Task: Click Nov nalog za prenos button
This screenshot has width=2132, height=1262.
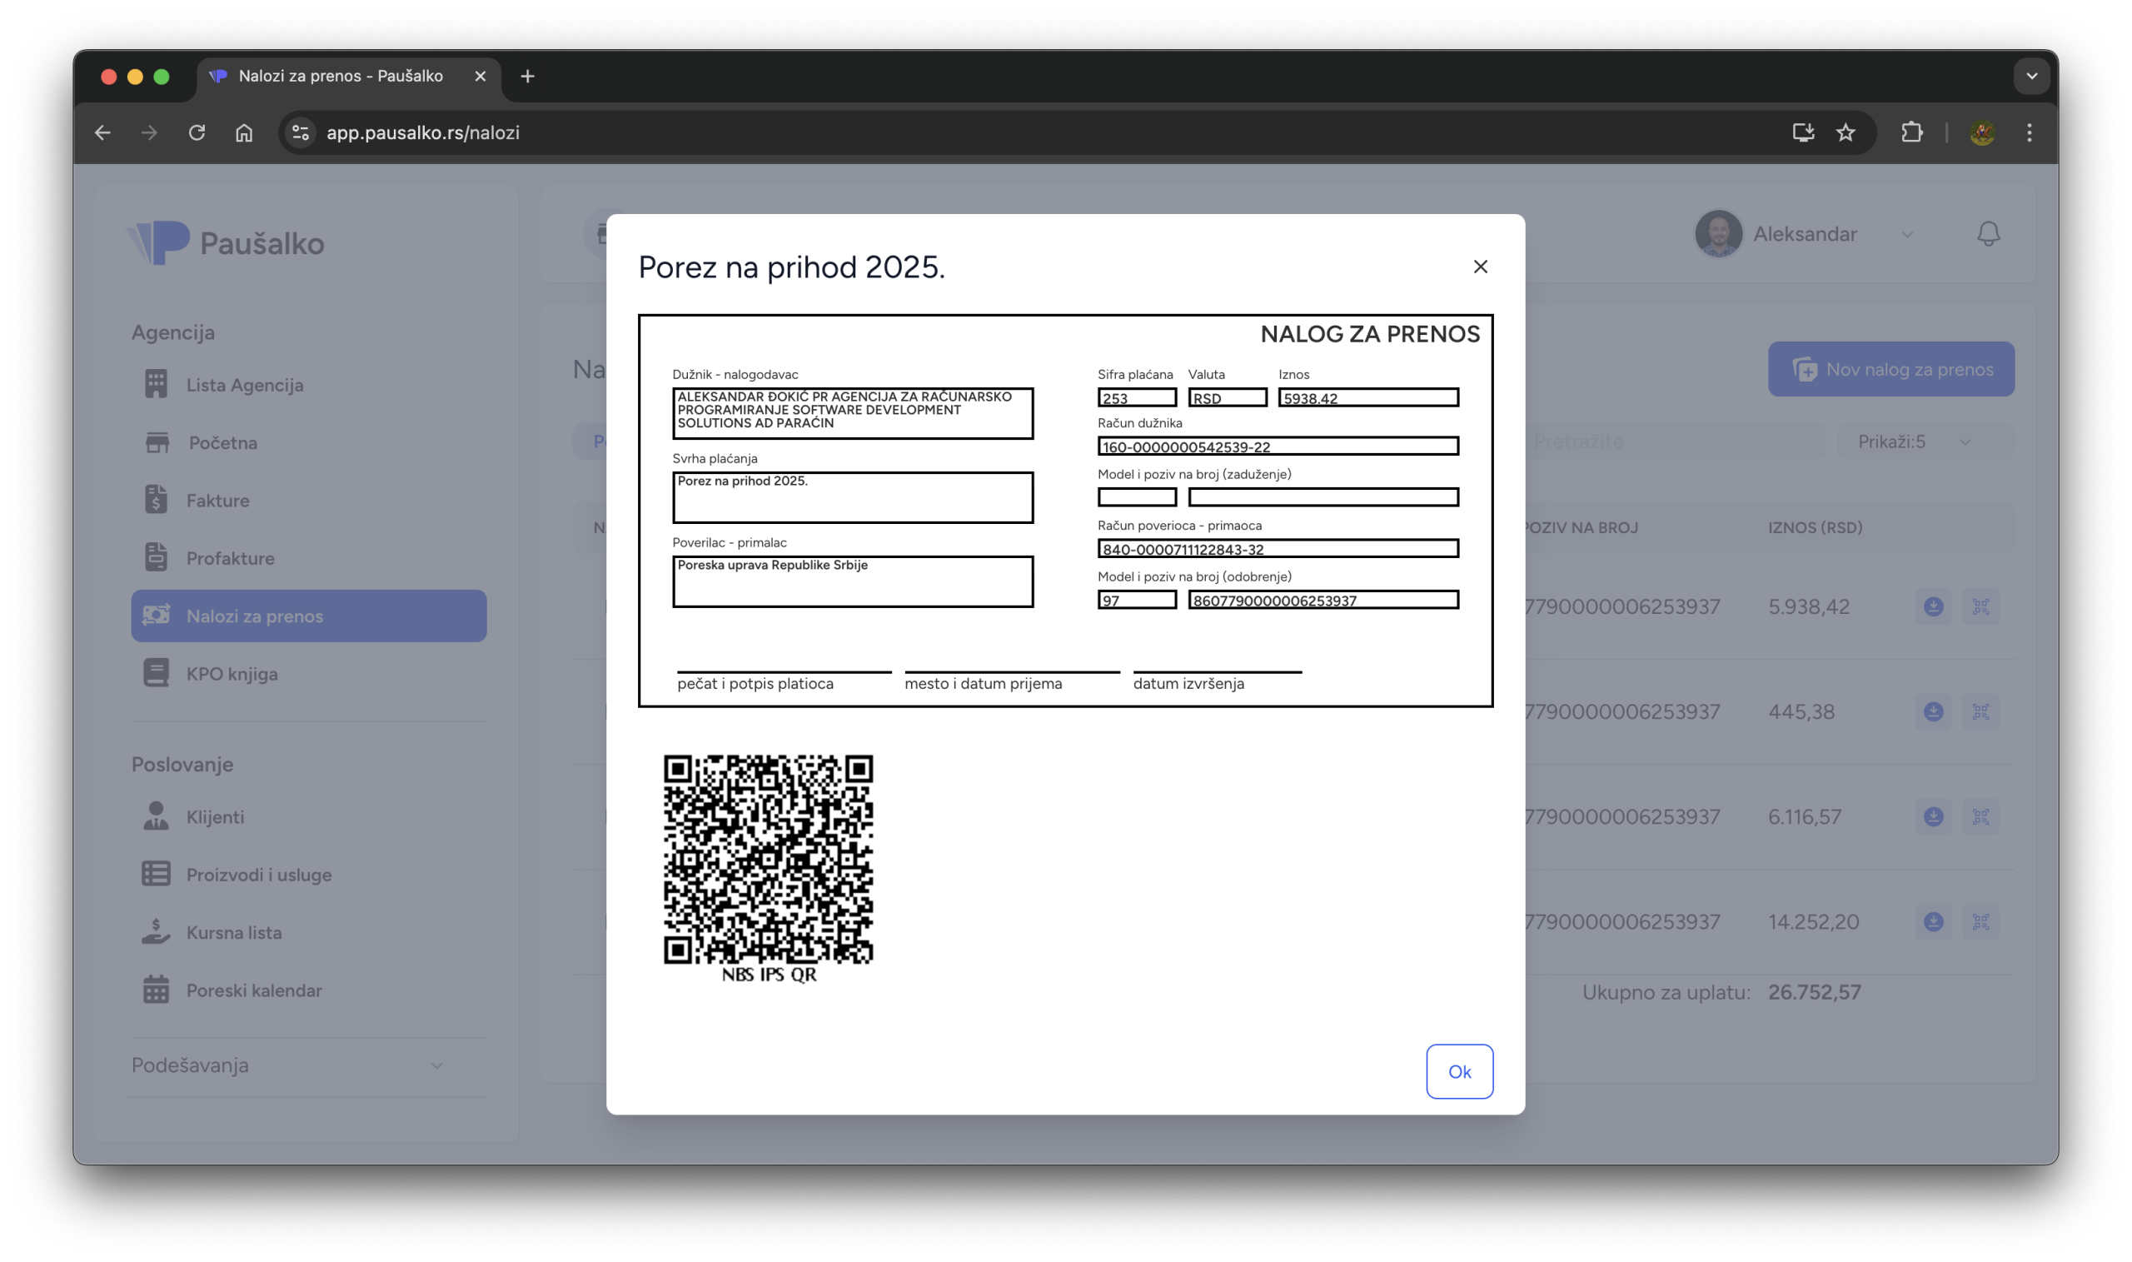Action: click(x=1890, y=369)
